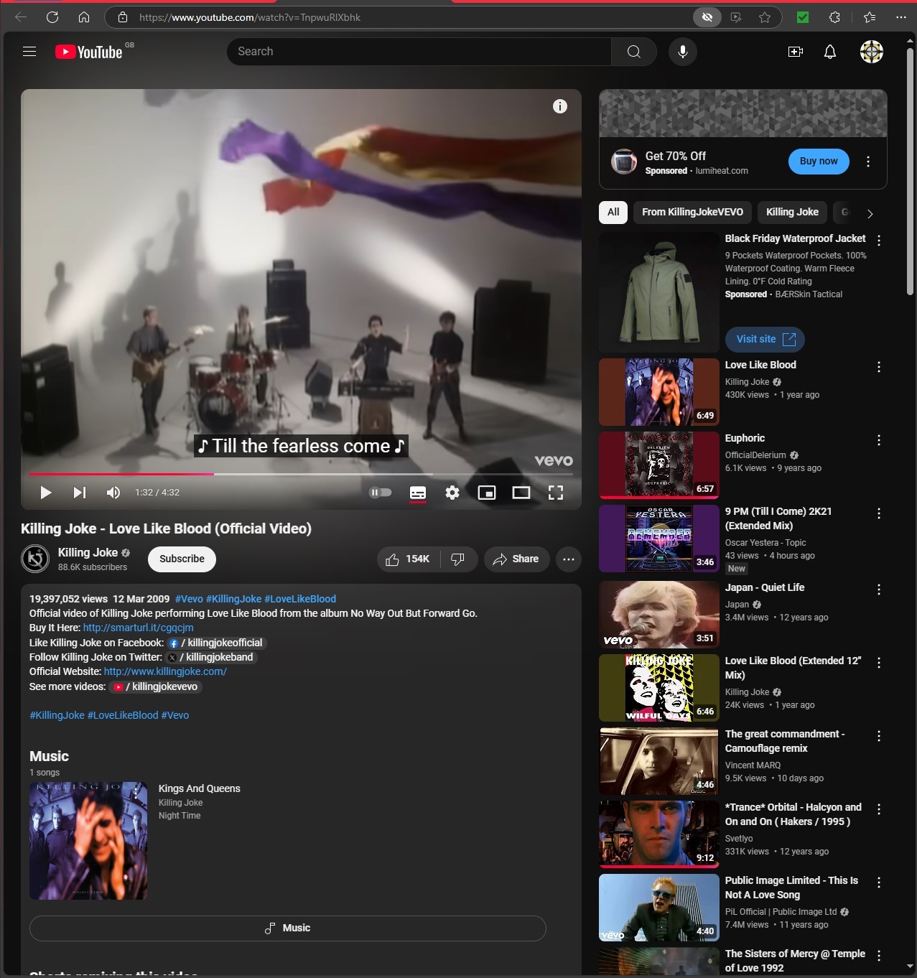917x978 pixels.
Task: Play the video
Action: point(46,493)
